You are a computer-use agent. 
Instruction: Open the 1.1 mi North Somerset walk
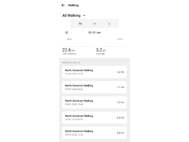click(x=94, y=87)
